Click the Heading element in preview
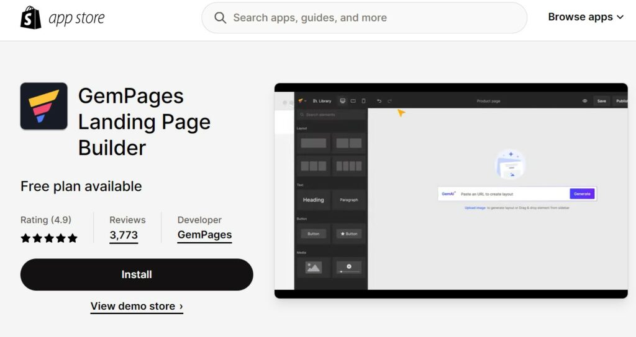The width and height of the screenshot is (636, 337). coord(314,200)
